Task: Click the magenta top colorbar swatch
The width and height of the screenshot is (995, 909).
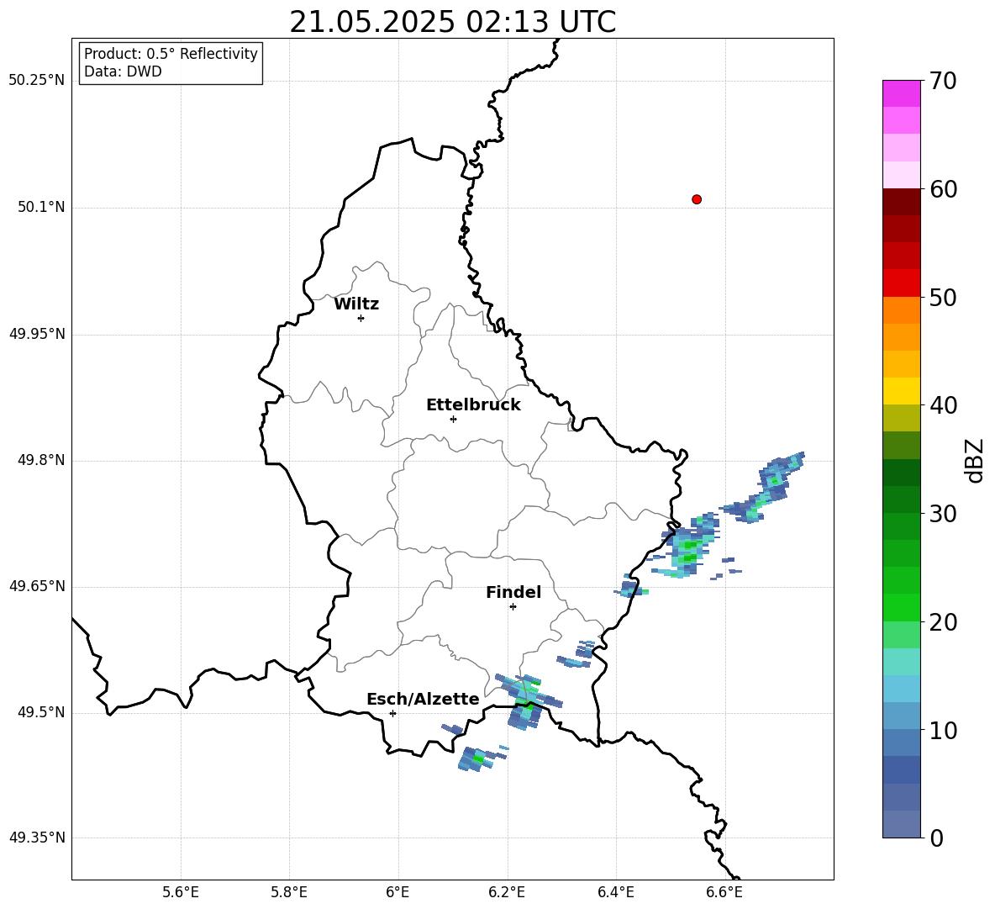Action: [902, 93]
